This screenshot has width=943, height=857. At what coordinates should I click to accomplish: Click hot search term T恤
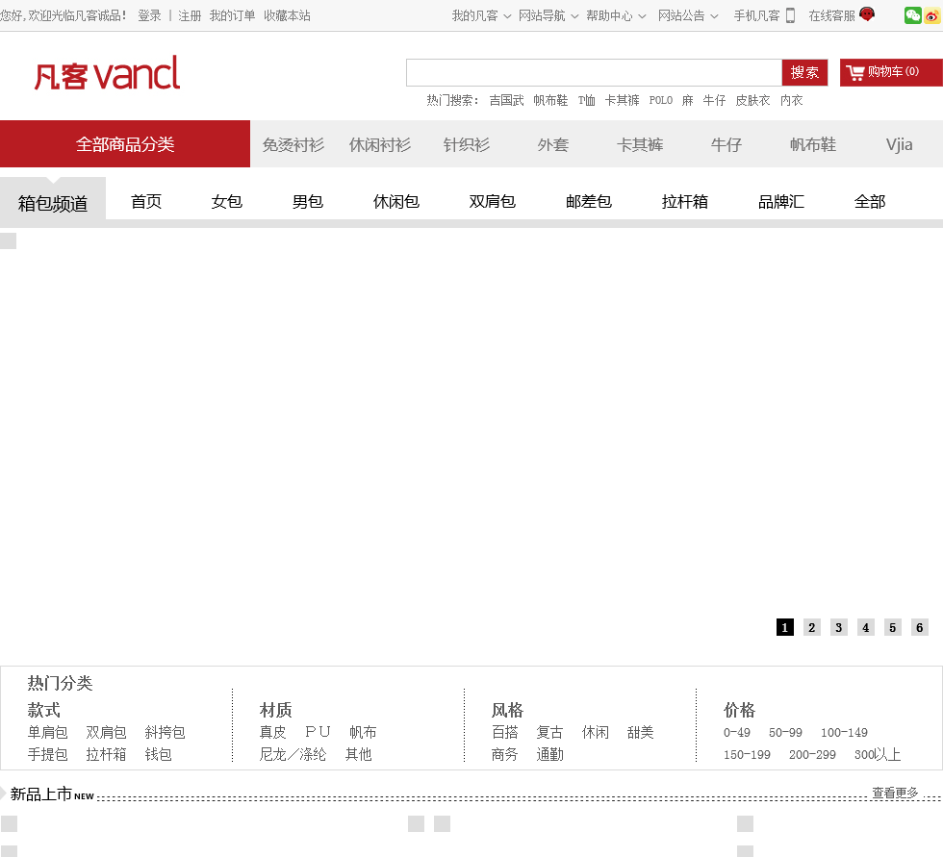pos(586,100)
